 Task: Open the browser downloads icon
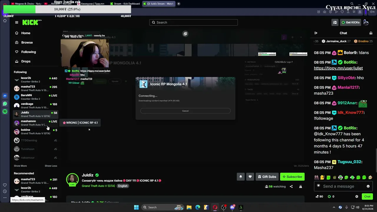[348, 12]
